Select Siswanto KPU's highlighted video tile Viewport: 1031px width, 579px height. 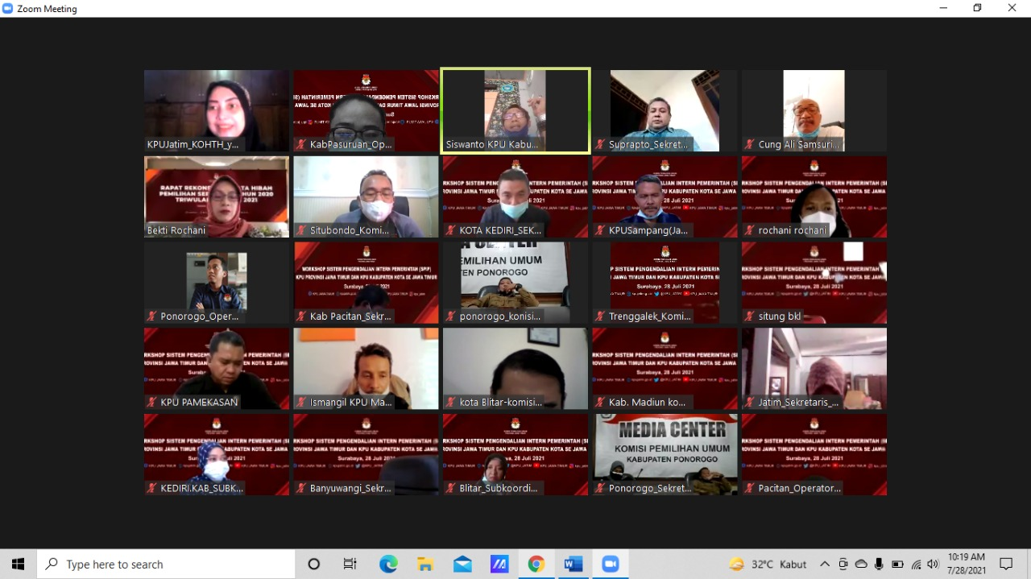point(515,110)
